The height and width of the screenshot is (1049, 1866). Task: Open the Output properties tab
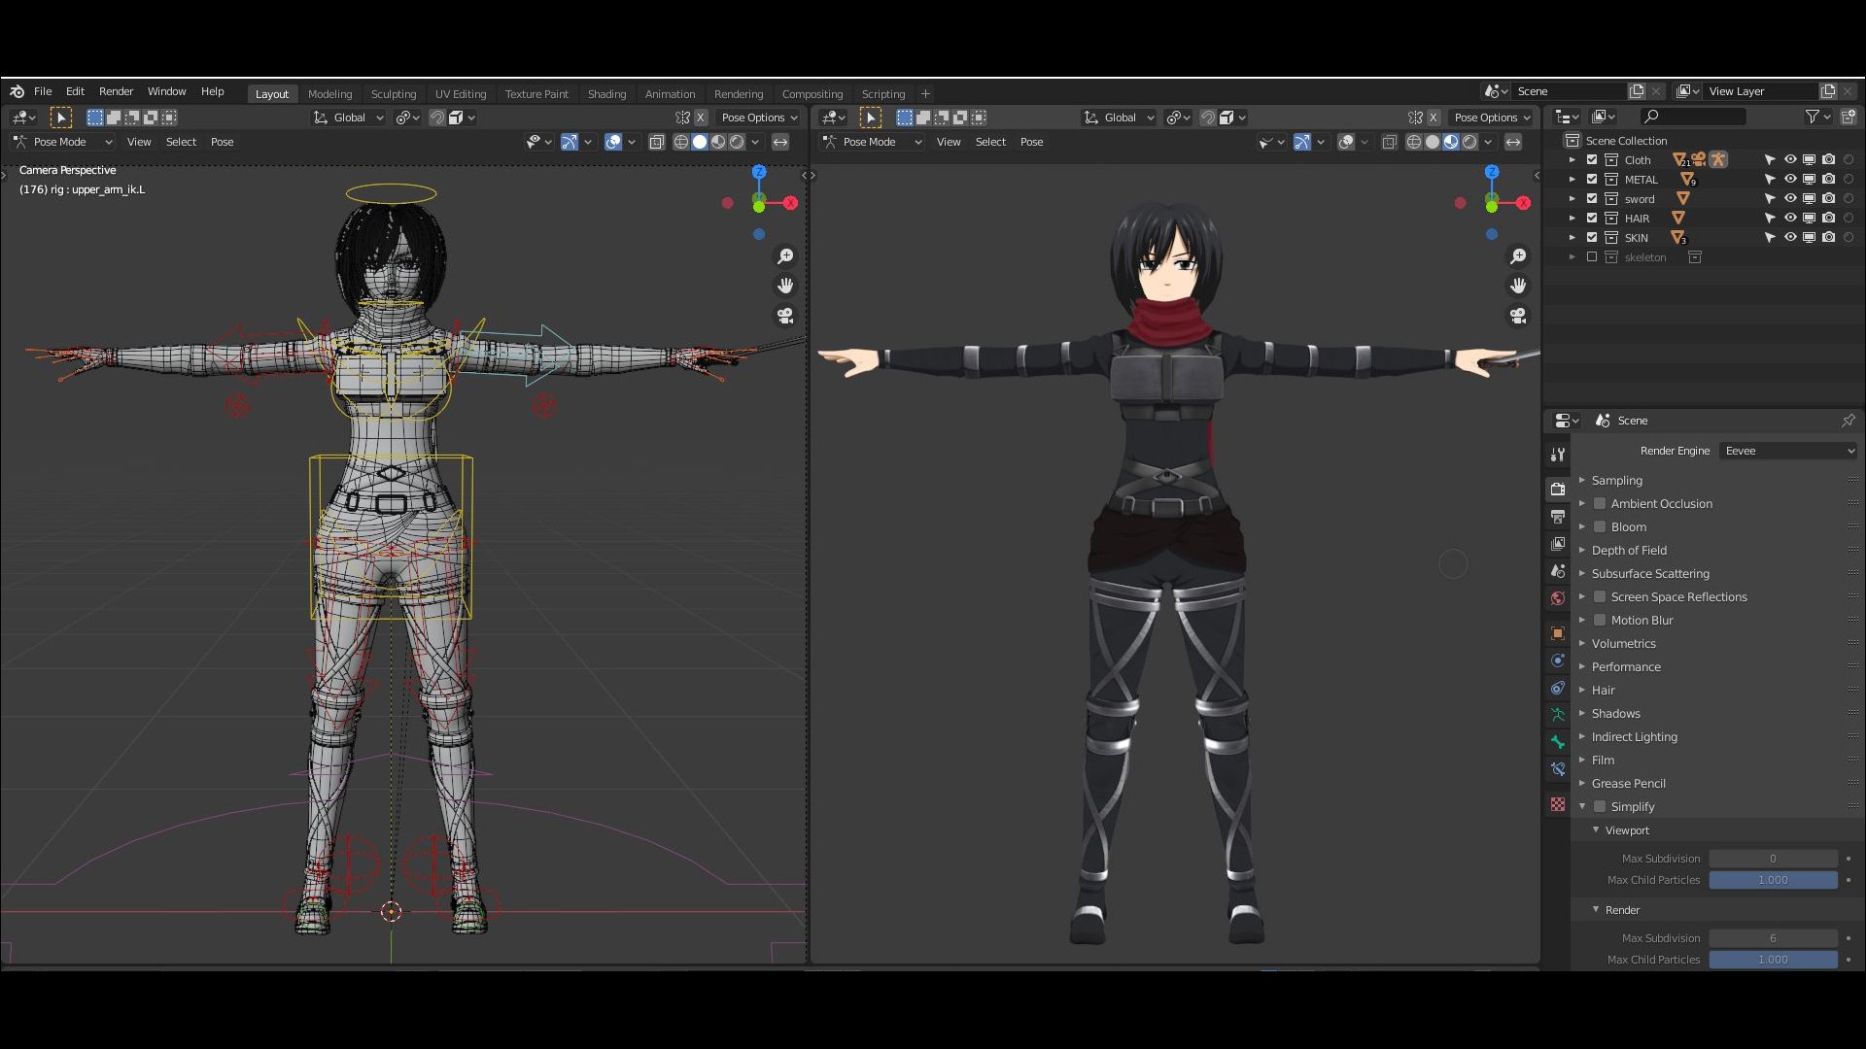[1558, 516]
